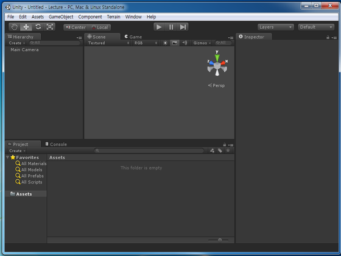The height and width of the screenshot is (256, 341).
Task: Click the blue Z axis cone on gizmo
Action: (211, 63)
